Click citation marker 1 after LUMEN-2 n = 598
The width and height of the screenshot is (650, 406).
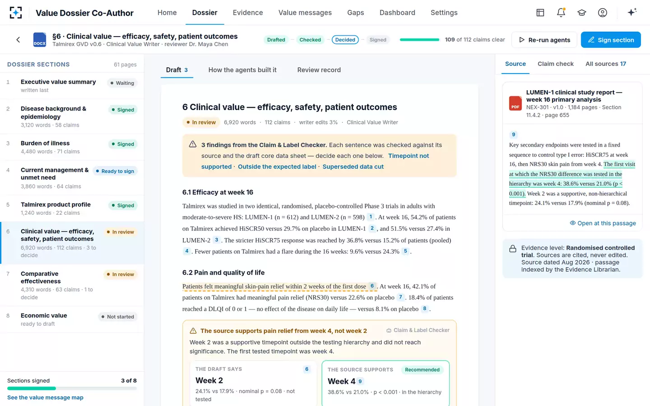(x=371, y=217)
